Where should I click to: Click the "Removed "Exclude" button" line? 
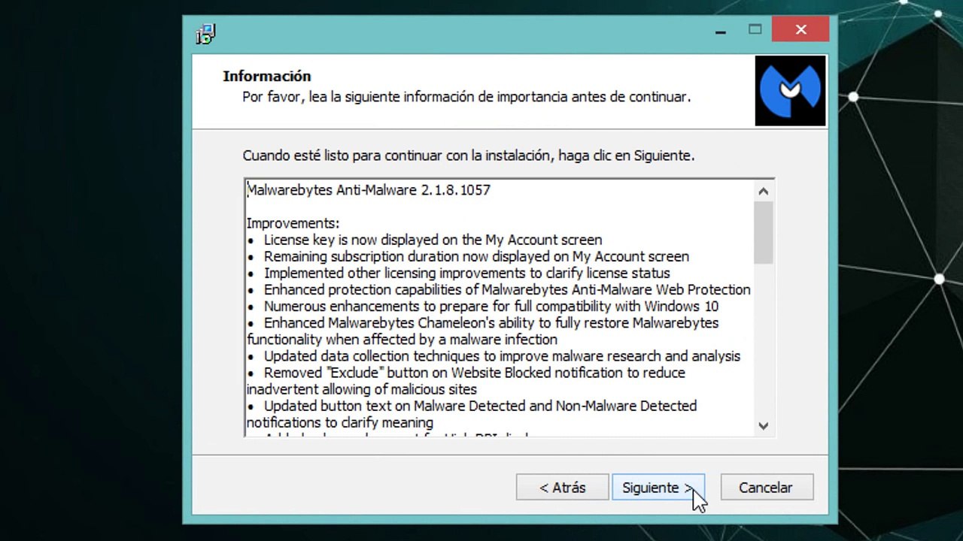[x=466, y=380]
